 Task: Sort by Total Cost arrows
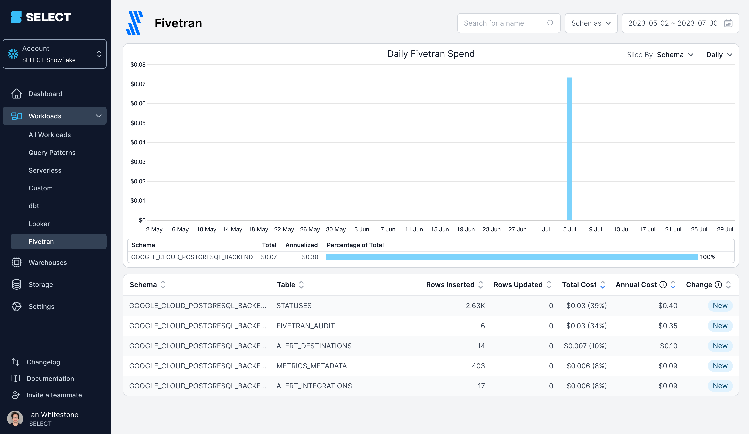pos(603,285)
